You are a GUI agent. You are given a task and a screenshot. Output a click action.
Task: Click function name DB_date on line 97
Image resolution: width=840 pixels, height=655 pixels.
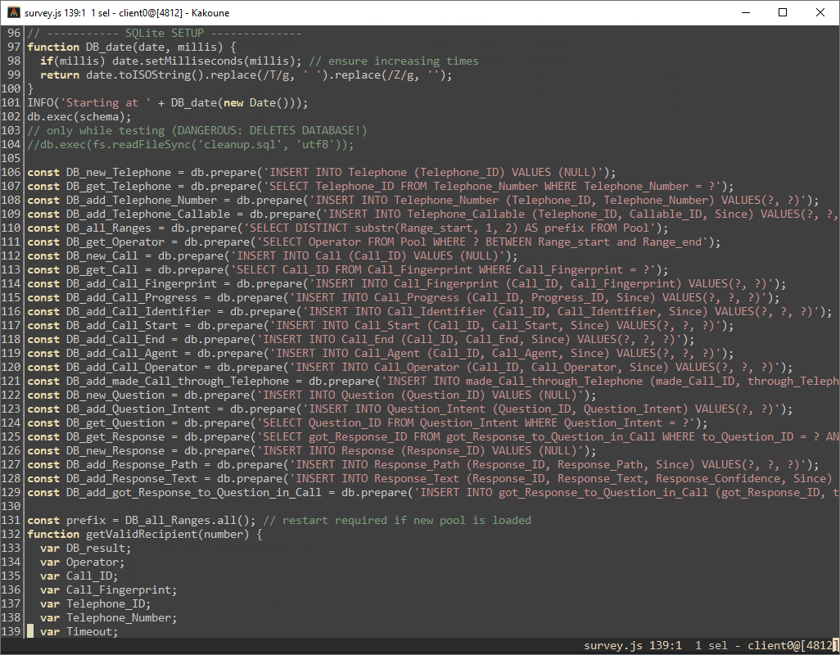click(109, 47)
